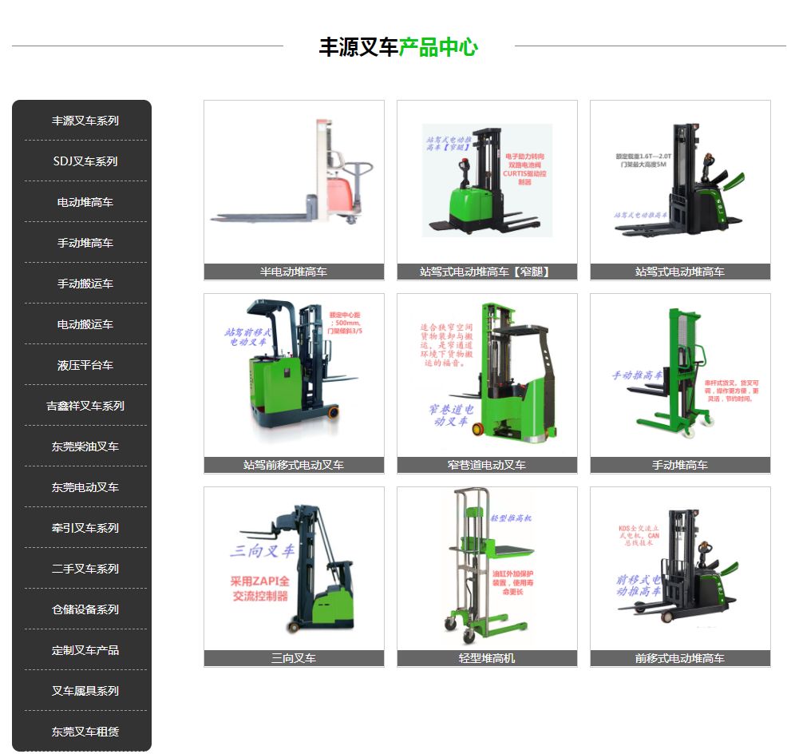Open 牵引叉车系列 category
This screenshot has width=787, height=754.
pyautogui.click(x=85, y=528)
